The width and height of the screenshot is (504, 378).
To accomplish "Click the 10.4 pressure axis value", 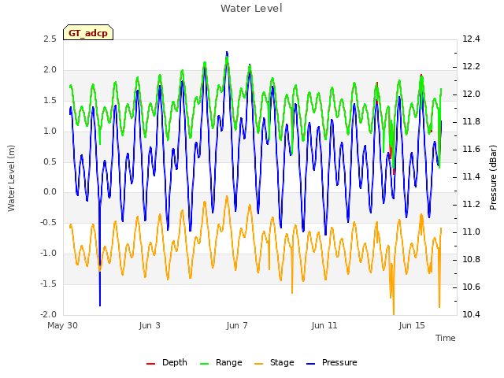I will coord(471,314).
